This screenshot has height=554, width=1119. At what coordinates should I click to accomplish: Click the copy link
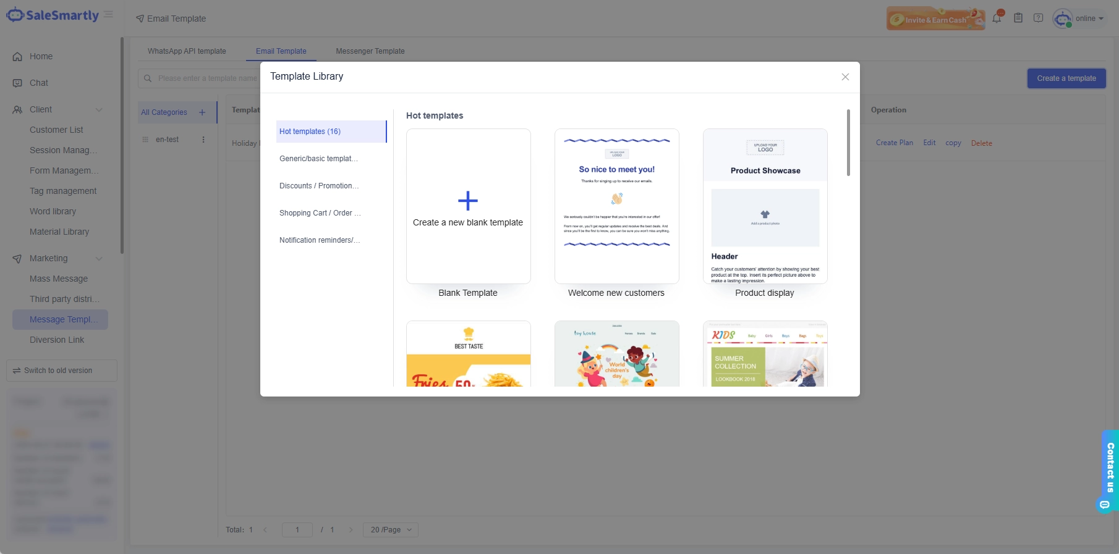pyautogui.click(x=953, y=143)
